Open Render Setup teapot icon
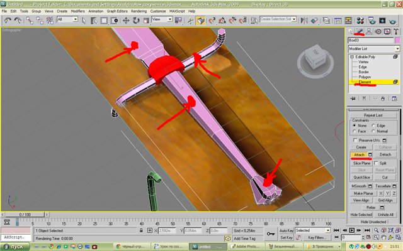 (372, 20)
